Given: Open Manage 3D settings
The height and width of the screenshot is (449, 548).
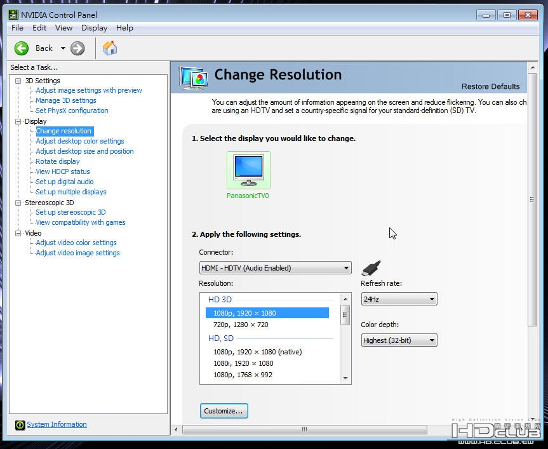Looking at the screenshot, I should pos(65,100).
